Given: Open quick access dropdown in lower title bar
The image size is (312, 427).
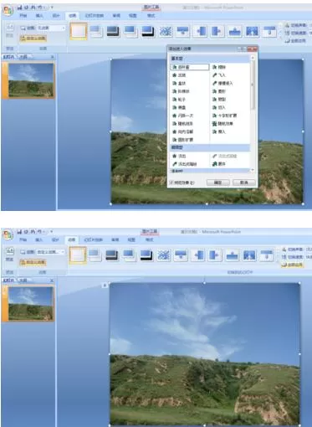Looking at the screenshot, I should 52,231.
